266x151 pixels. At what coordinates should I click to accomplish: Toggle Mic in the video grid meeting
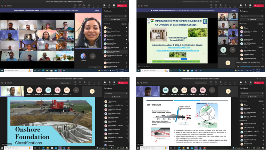pyautogui.click(x=110, y=4)
